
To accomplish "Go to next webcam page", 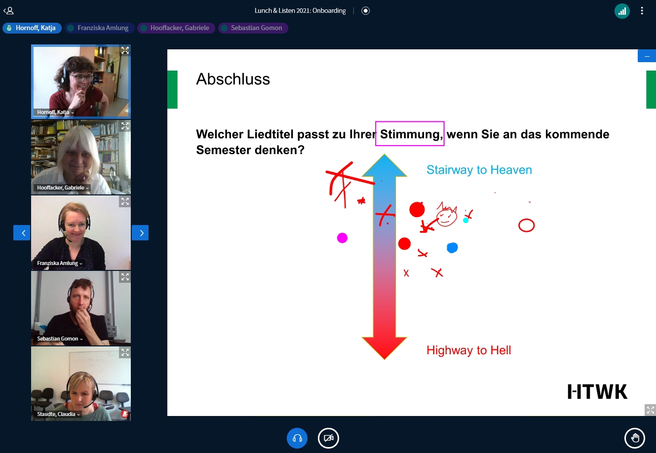I will point(140,233).
